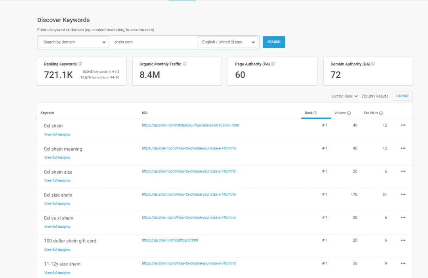Click the 'Keyword' column header
Image resolution: width=428 pixels, height=278 pixels.
47,113
